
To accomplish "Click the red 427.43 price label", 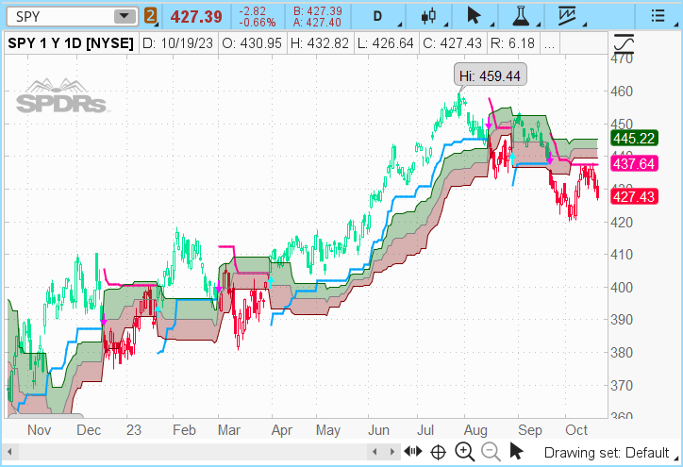I will coord(634,196).
